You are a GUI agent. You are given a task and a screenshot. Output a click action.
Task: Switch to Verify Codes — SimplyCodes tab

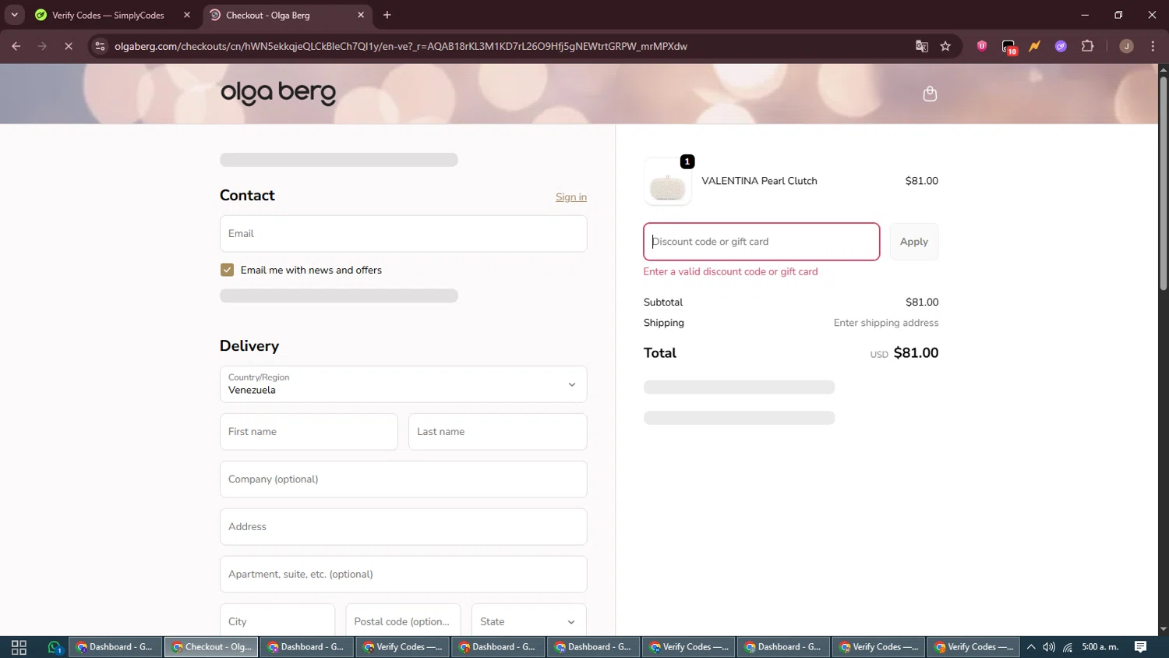(108, 15)
